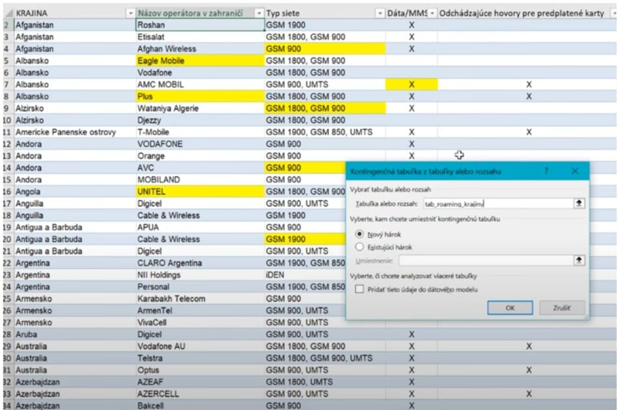Select the Nový hárok radio button

(360, 234)
